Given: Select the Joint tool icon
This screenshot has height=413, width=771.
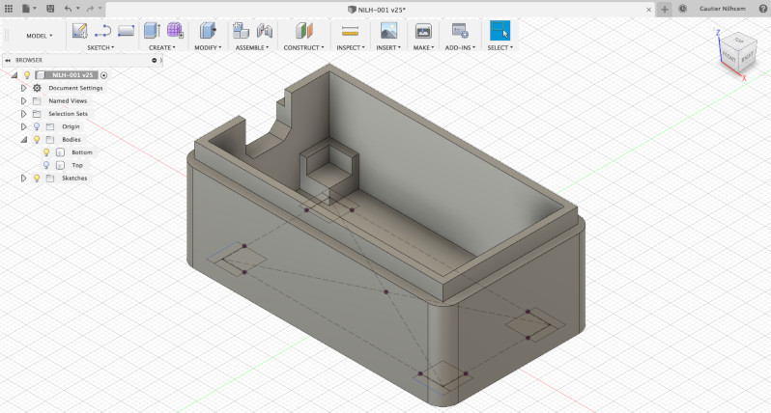Looking at the screenshot, I should coord(265,31).
